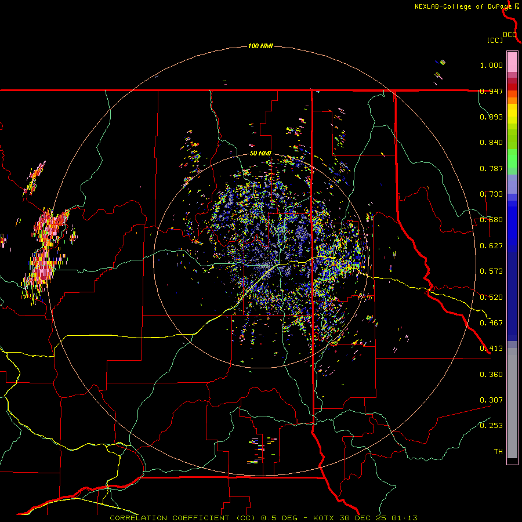522x522 pixels.
Task: Click the 0.627 scale label
Action: click(491, 246)
